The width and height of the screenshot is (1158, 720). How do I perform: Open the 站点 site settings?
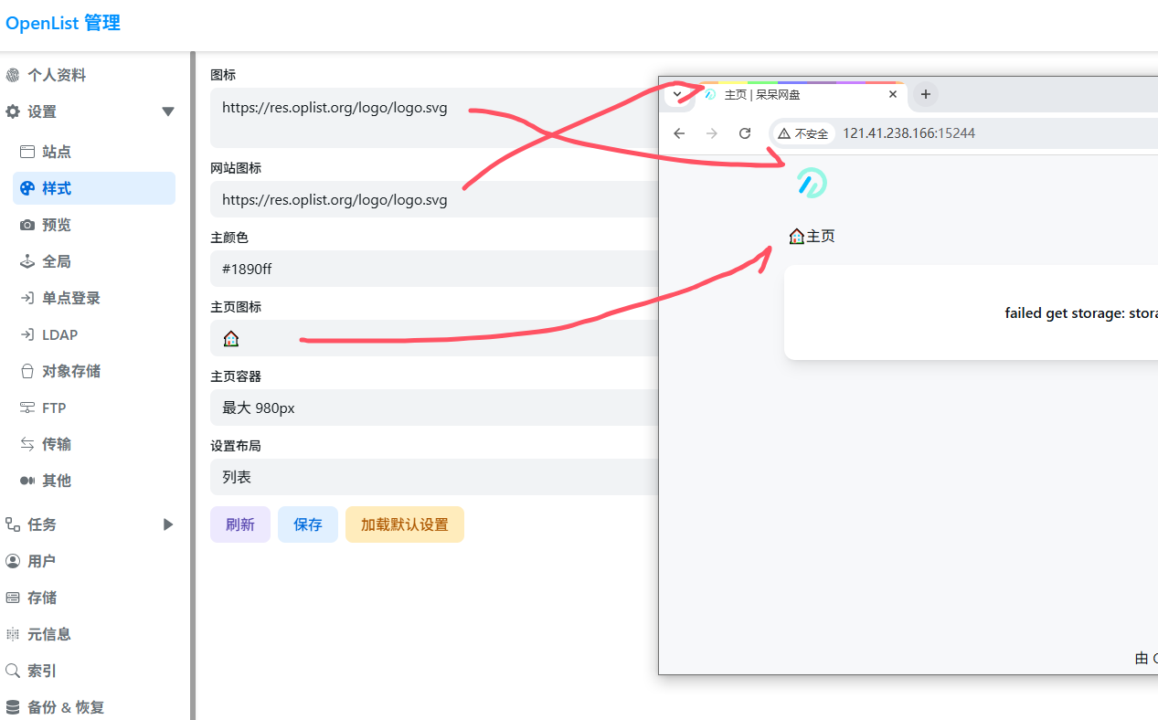point(57,152)
